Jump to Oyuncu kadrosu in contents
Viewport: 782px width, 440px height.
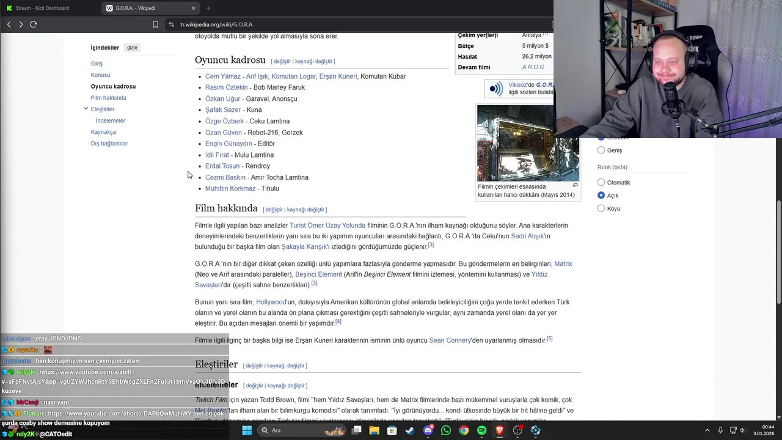113,87
